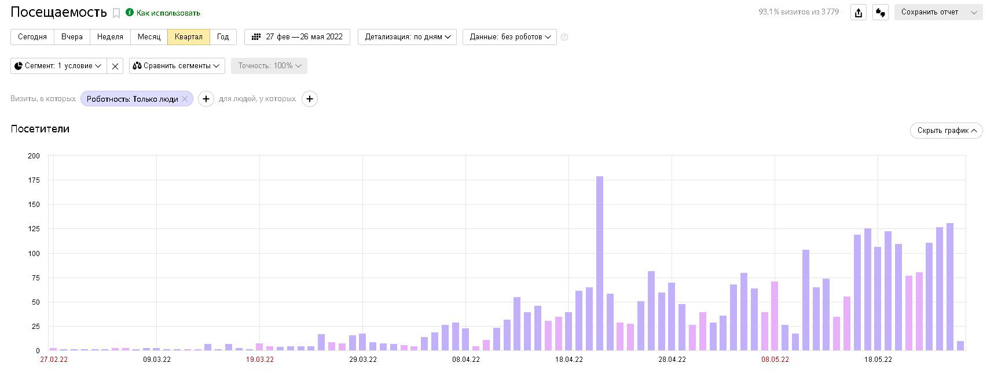Click the 09.03.22 date label on the axis
Viewport: 994px width, 385px height.
click(157, 360)
